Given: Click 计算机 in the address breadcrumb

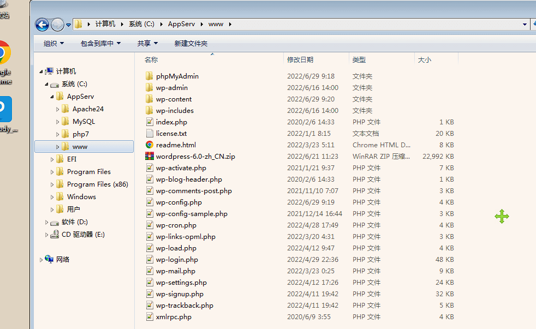Looking at the screenshot, I should 105,24.
